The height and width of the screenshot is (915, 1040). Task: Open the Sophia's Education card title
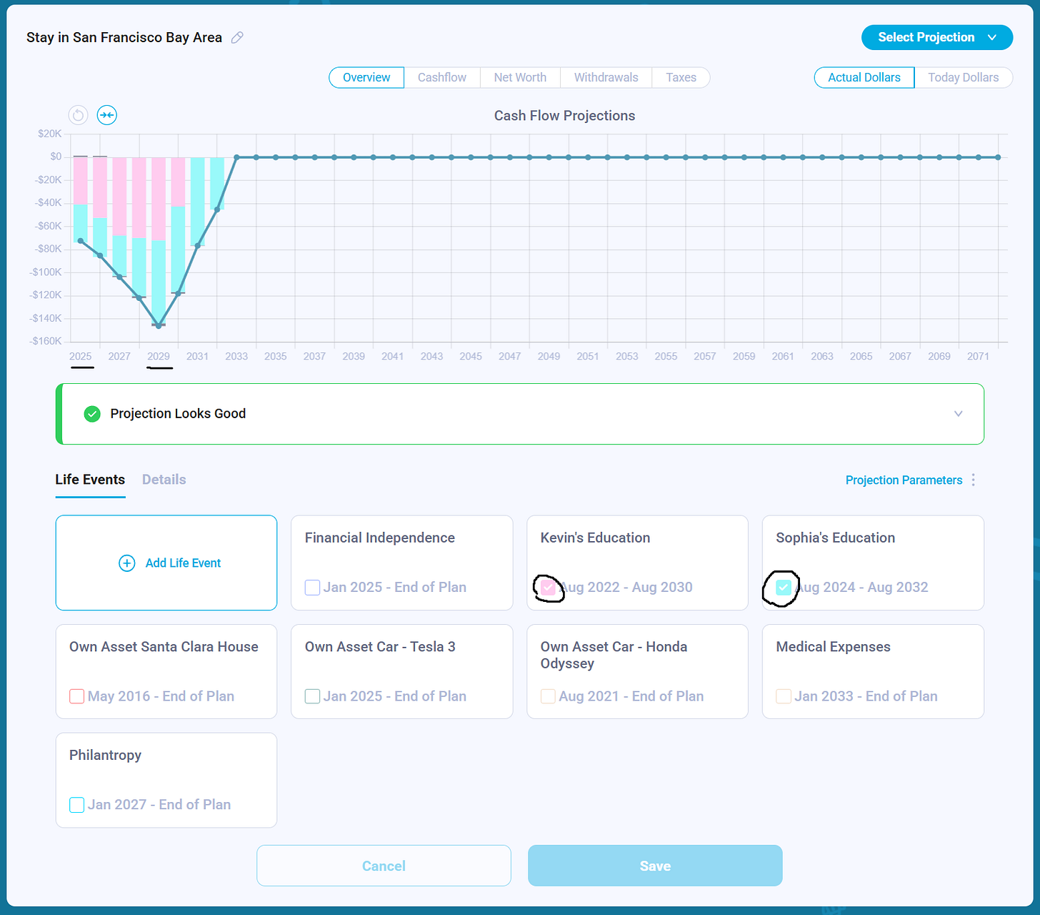836,538
